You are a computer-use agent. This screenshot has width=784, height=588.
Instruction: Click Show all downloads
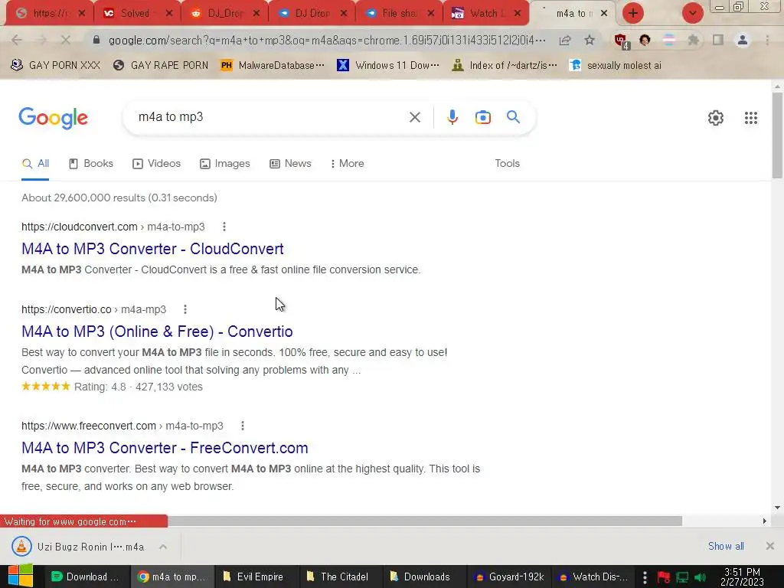[x=726, y=546]
